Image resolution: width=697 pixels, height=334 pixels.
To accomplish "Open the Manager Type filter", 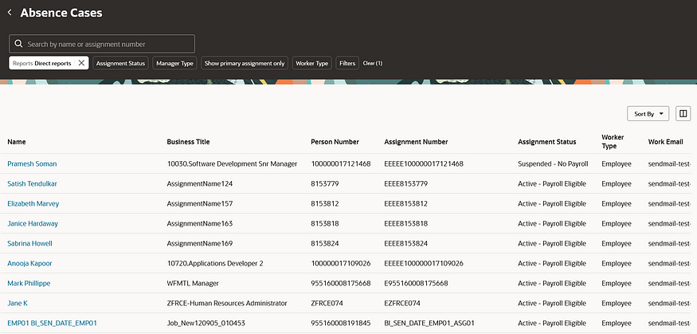I will pyautogui.click(x=175, y=63).
